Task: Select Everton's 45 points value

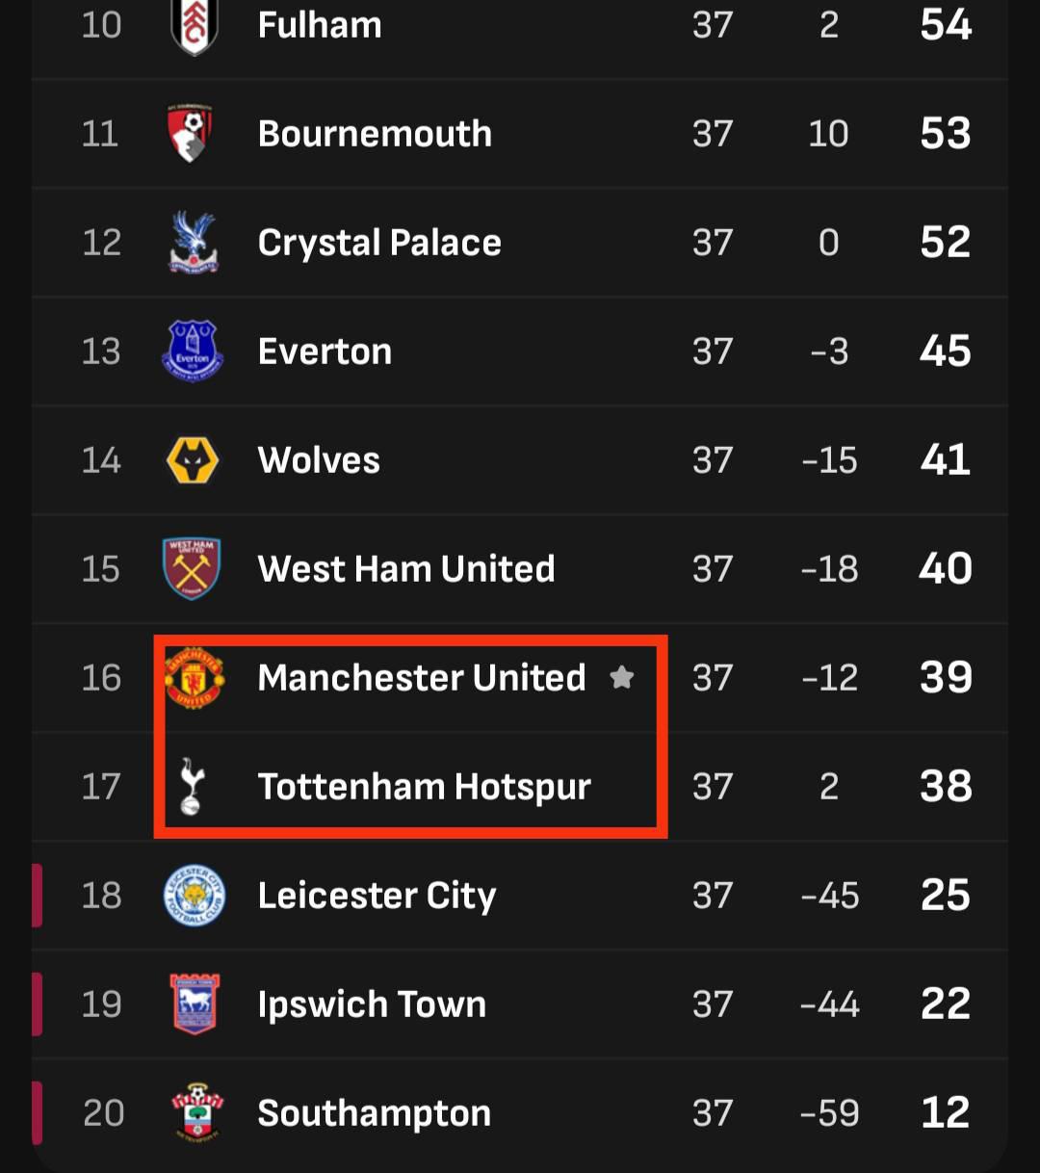Action: [x=946, y=352]
